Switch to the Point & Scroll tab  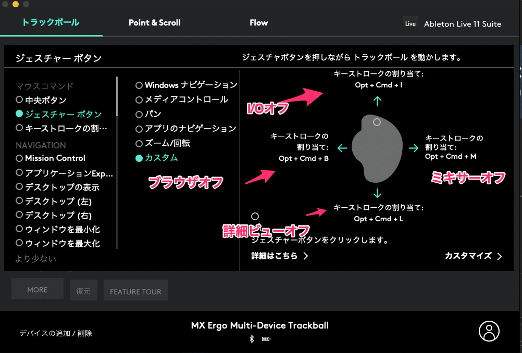click(x=155, y=22)
